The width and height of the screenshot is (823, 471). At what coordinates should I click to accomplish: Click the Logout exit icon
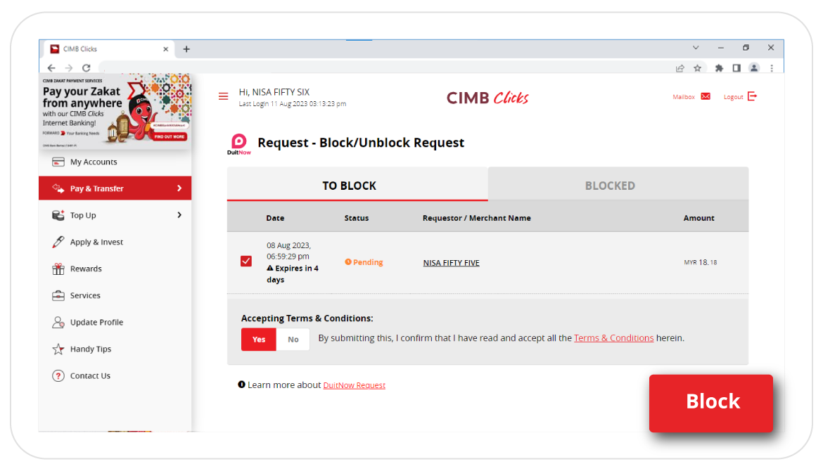(x=752, y=96)
